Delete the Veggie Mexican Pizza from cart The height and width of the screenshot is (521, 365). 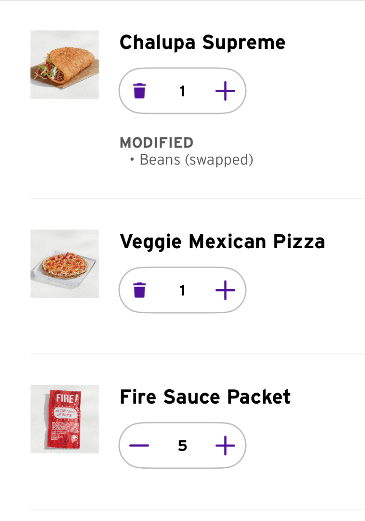point(139,290)
